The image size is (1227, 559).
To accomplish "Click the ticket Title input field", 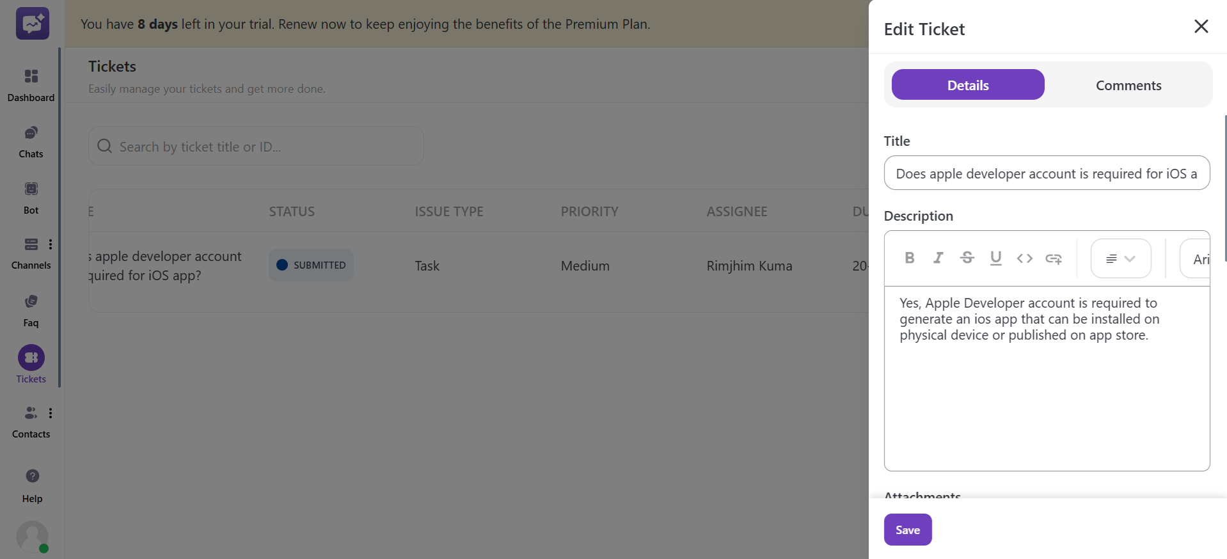I will pos(1046,173).
